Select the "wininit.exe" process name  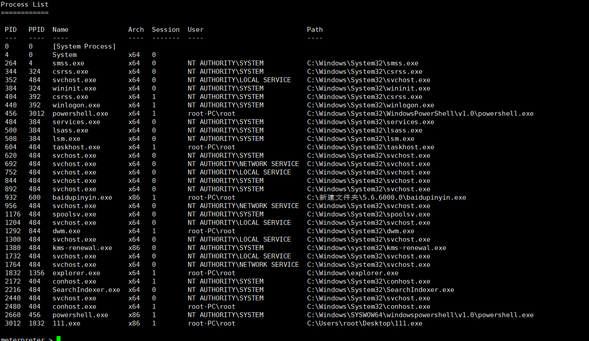(x=74, y=88)
